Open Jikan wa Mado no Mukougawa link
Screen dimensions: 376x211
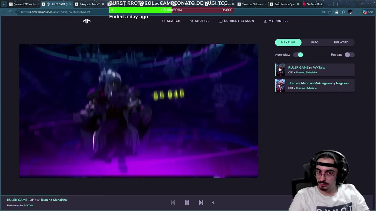[x=310, y=83]
